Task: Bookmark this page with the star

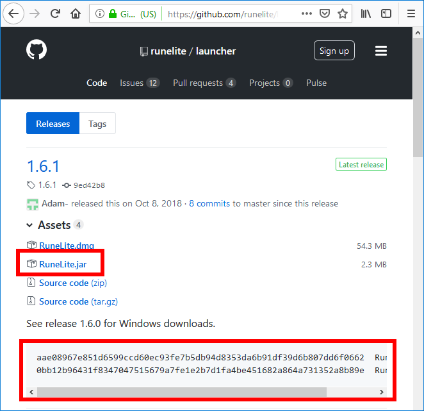Action: [343, 13]
